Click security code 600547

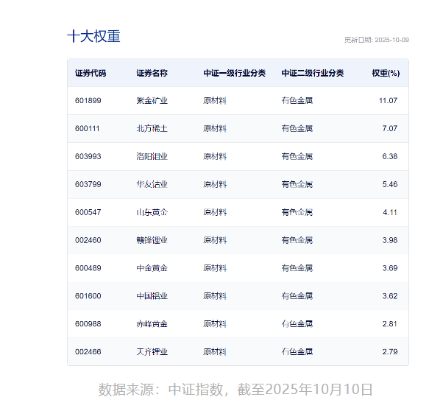pyautogui.click(x=88, y=212)
